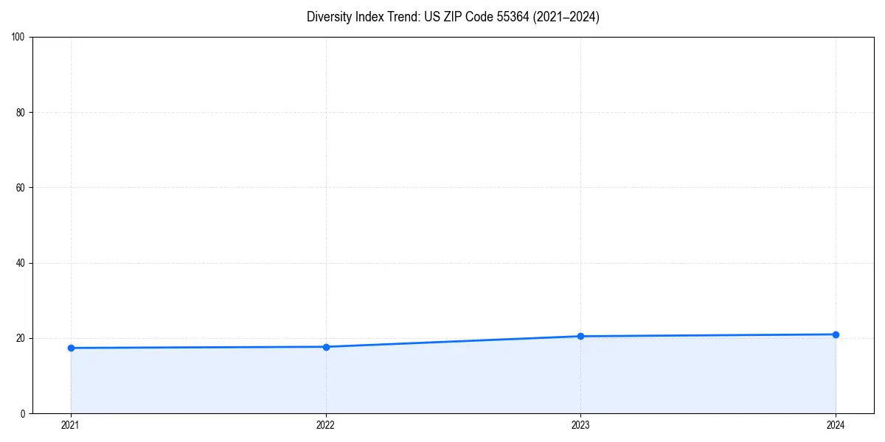
Task: Click the 2022 x-axis label
Action: click(326, 425)
